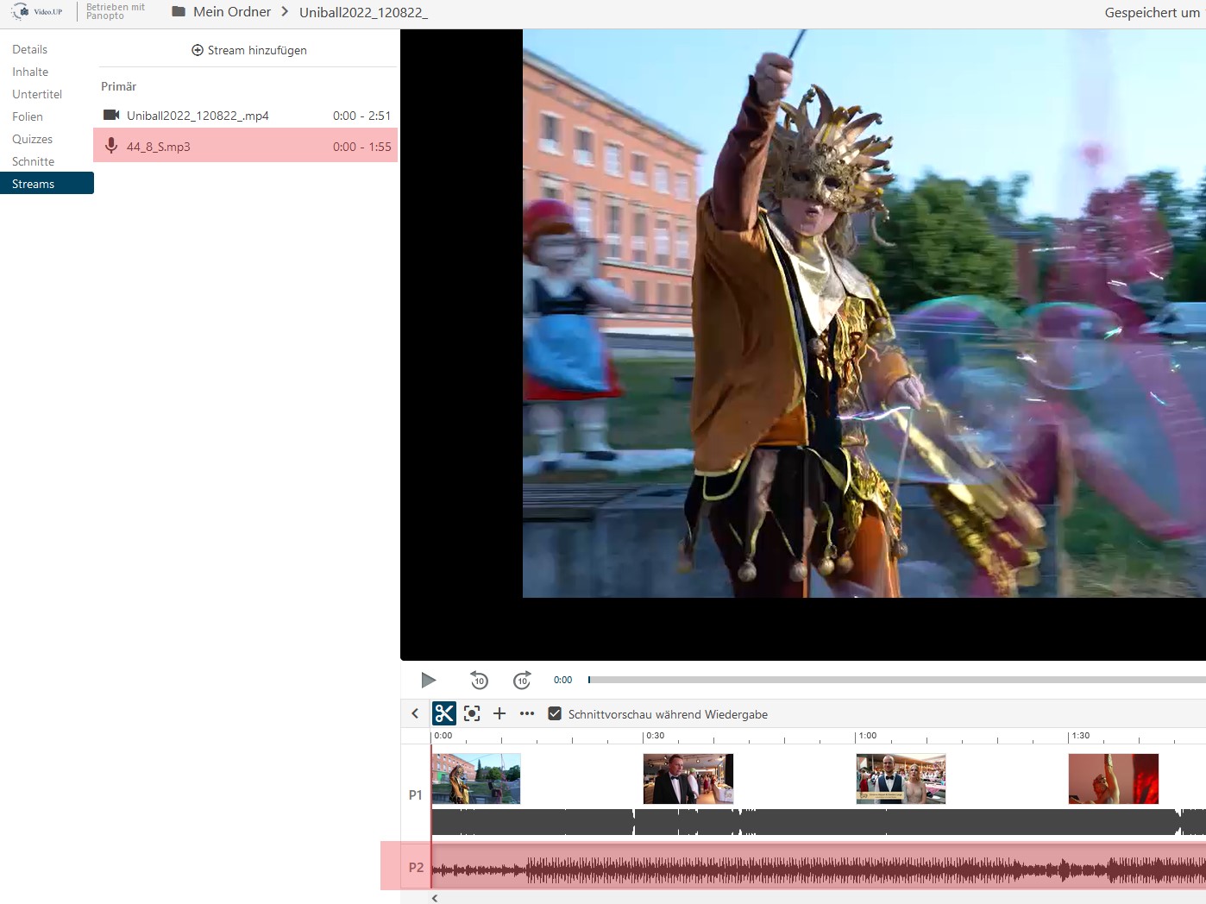Click the folder icon beside Mein Ordner

[179, 12]
